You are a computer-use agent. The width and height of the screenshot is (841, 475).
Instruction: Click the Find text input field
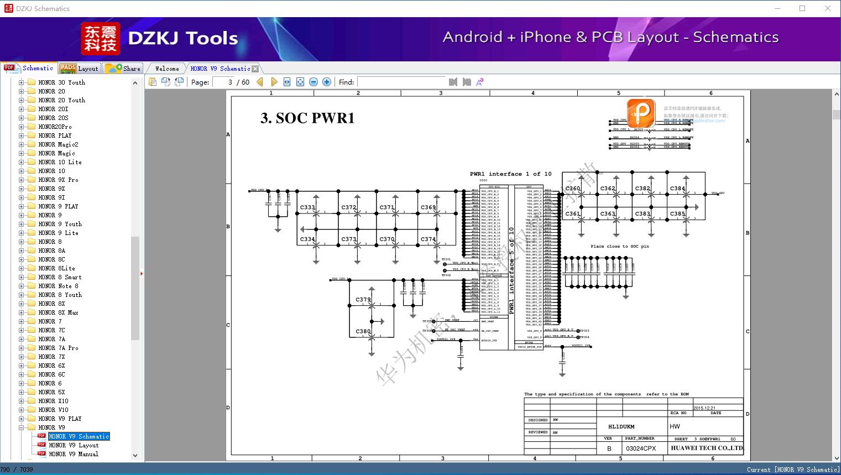(401, 82)
